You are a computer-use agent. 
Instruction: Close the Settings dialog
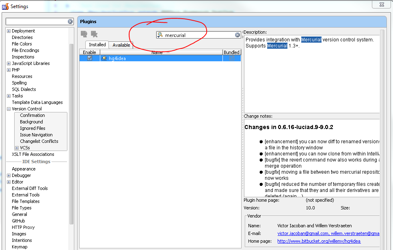point(382,4)
